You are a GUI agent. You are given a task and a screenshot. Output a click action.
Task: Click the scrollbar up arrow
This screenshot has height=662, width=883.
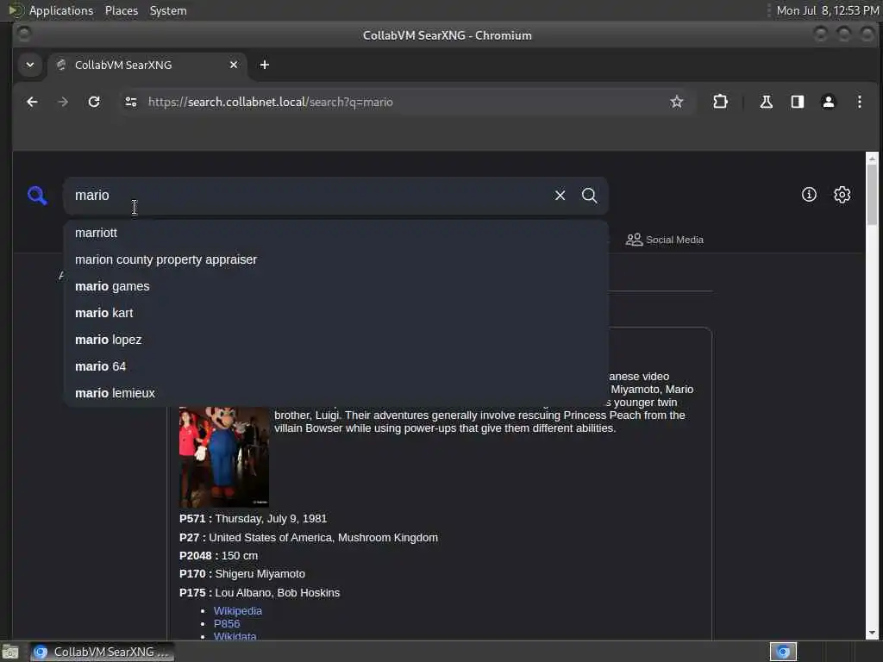(872, 159)
